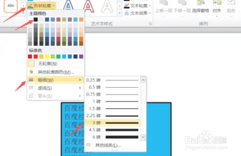
Task: Click the 粗细 submenu arrow
Action: pyautogui.click(x=80, y=80)
